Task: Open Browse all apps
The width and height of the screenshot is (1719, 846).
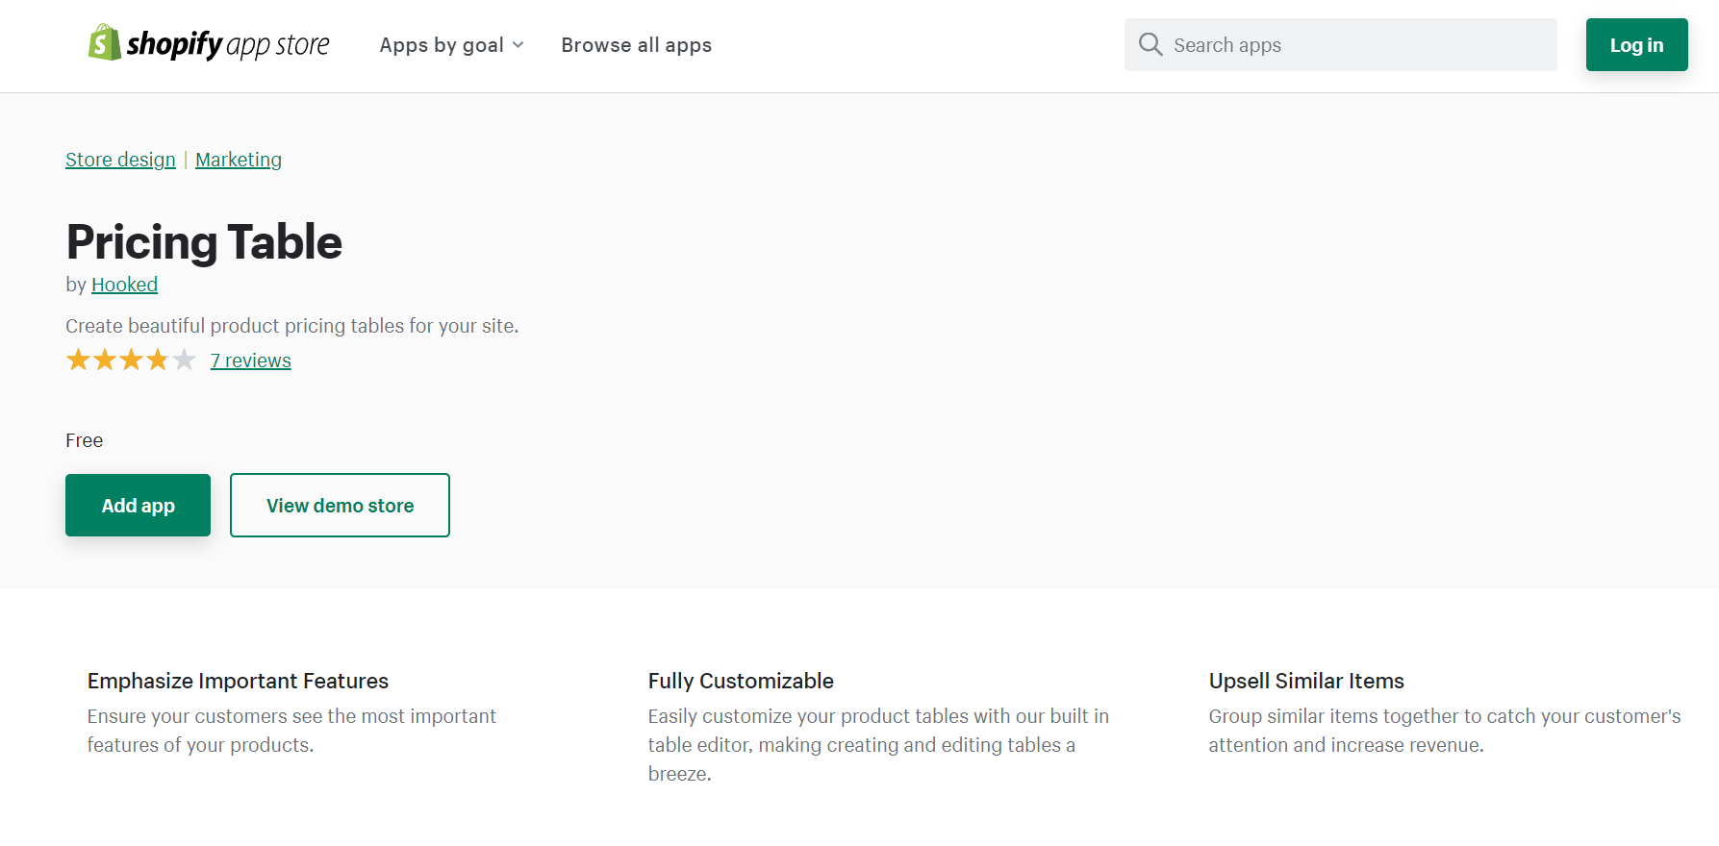Action: pyautogui.click(x=636, y=45)
